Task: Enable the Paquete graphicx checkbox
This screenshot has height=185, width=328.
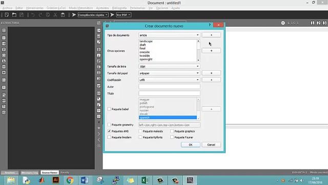Action: pos(172,131)
